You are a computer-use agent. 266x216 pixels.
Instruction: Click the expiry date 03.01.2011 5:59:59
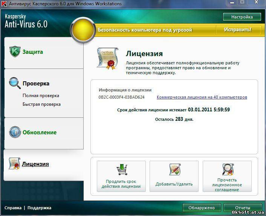209,110
